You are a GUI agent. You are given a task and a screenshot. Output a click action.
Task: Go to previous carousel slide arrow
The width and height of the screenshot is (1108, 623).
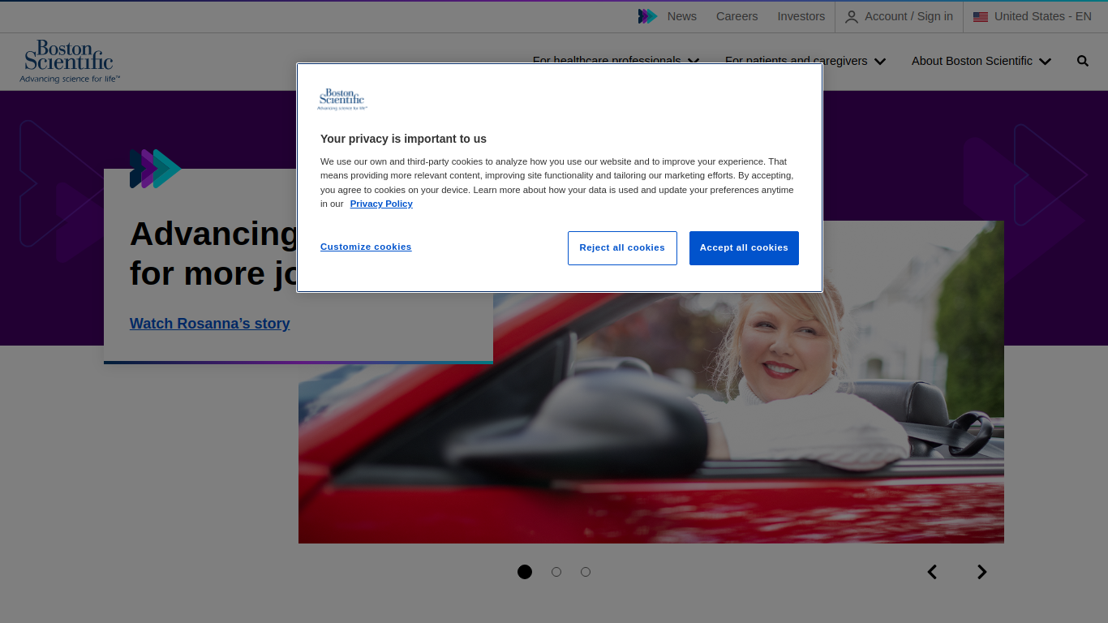point(933,572)
